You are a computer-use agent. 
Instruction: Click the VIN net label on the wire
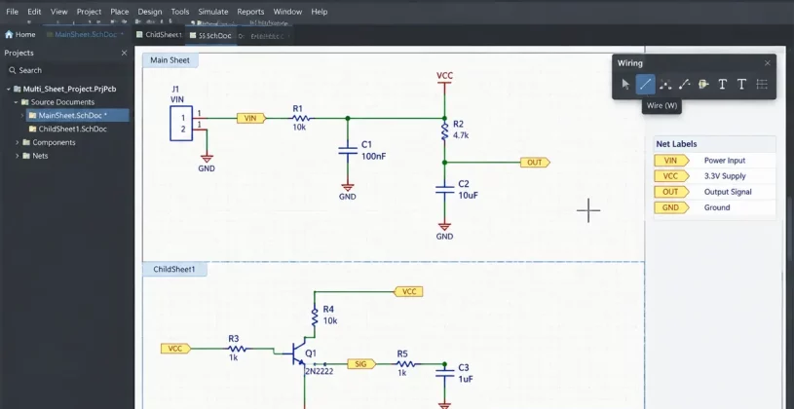pos(251,119)
